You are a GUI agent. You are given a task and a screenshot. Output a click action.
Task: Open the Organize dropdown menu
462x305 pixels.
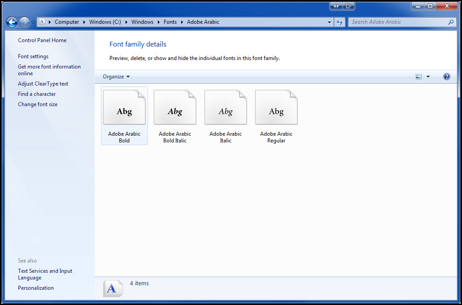point(116,77)
